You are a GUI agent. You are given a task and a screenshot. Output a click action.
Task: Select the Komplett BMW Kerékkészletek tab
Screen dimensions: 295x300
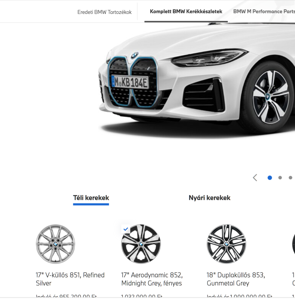(x=186, y=12)
